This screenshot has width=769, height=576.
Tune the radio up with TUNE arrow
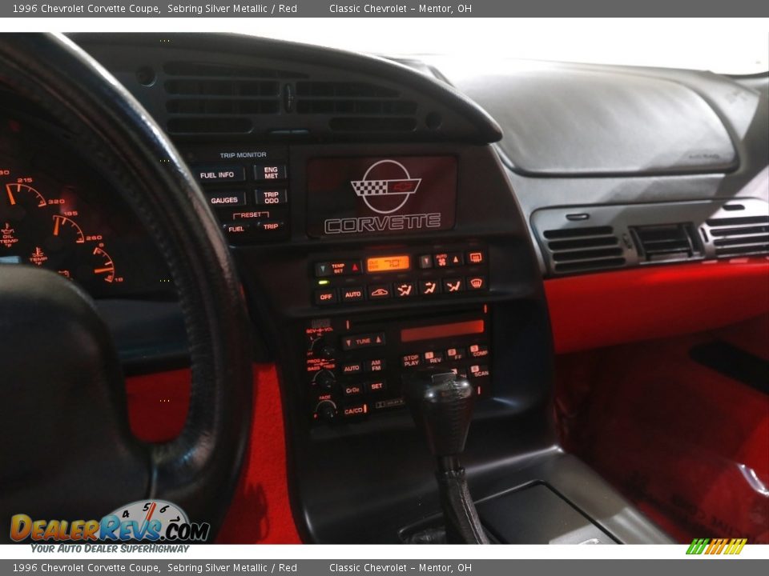378,339
